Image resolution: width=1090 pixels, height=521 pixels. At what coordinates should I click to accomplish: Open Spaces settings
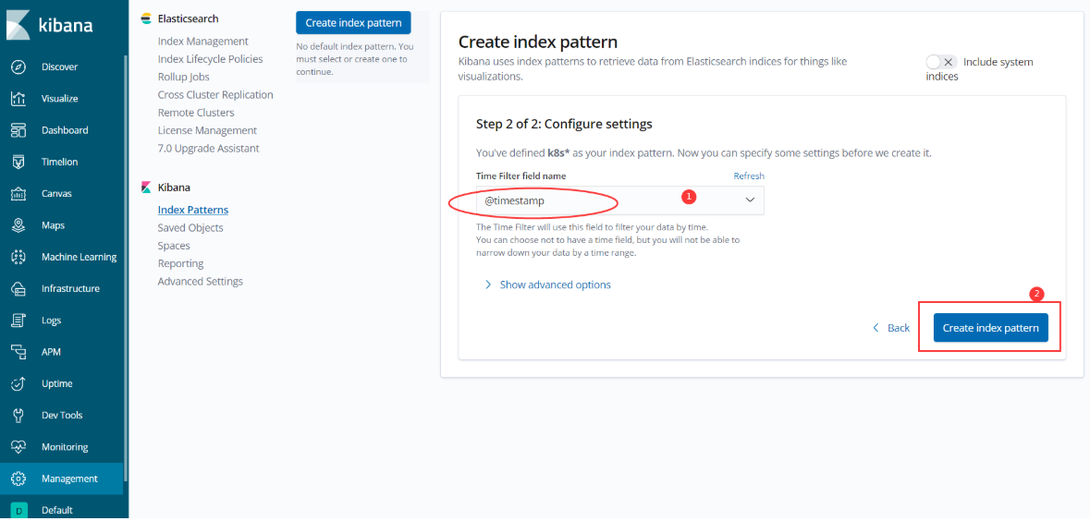pos(174,246)
